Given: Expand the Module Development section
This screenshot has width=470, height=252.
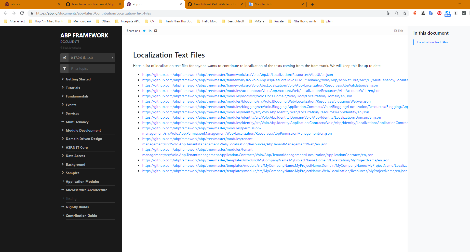Looking at the screenshot, I should pyautogui.click(x=83, y=130).
